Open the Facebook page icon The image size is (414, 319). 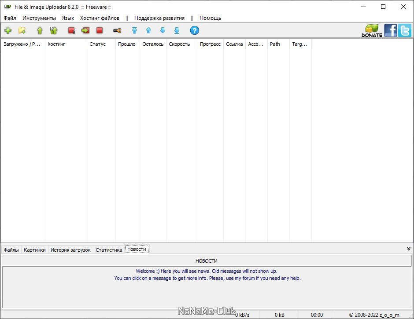point(391,30)
